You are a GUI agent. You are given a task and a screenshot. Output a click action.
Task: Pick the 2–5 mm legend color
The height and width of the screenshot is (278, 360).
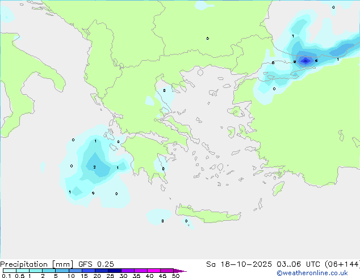49,271
